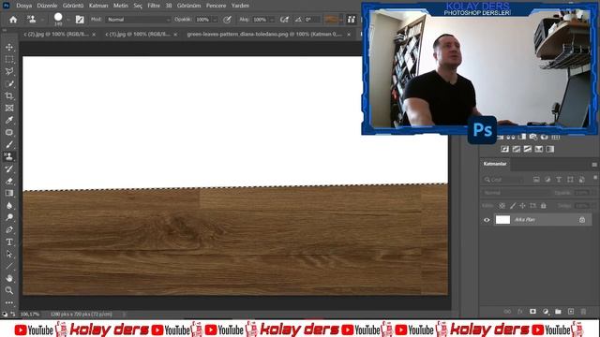
Task: Select the Rectangular Marquee tool
Action: 9,59
